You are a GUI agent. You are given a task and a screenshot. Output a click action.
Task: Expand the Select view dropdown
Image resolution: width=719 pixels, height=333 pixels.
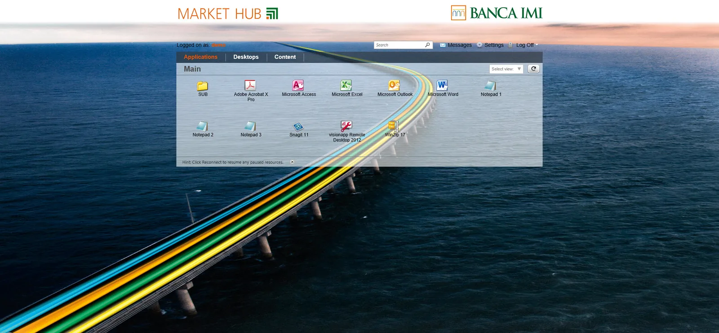tap(506, 69)
